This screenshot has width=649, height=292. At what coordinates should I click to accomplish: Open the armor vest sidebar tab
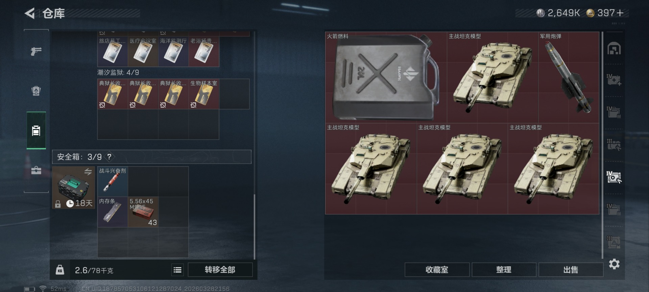(36, 91)
